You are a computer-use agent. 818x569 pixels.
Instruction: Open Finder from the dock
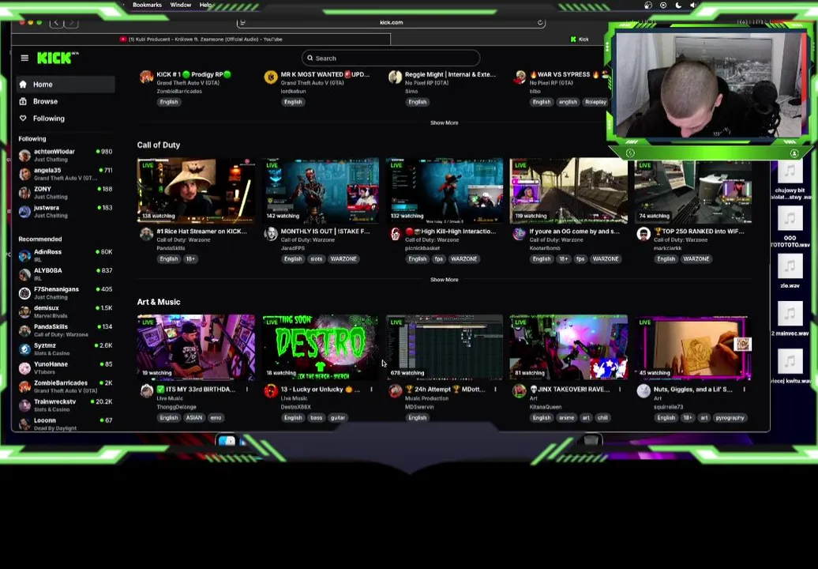(x=227, y=441)
